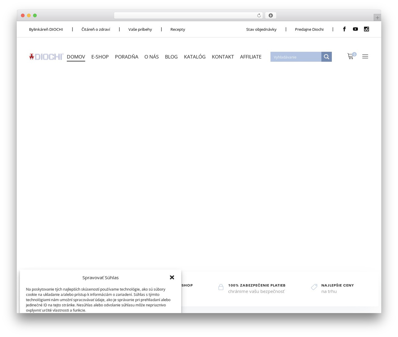Focus the Vyhľadávanie search field
This screenshot has height=337, width=398.
(296, 57)
